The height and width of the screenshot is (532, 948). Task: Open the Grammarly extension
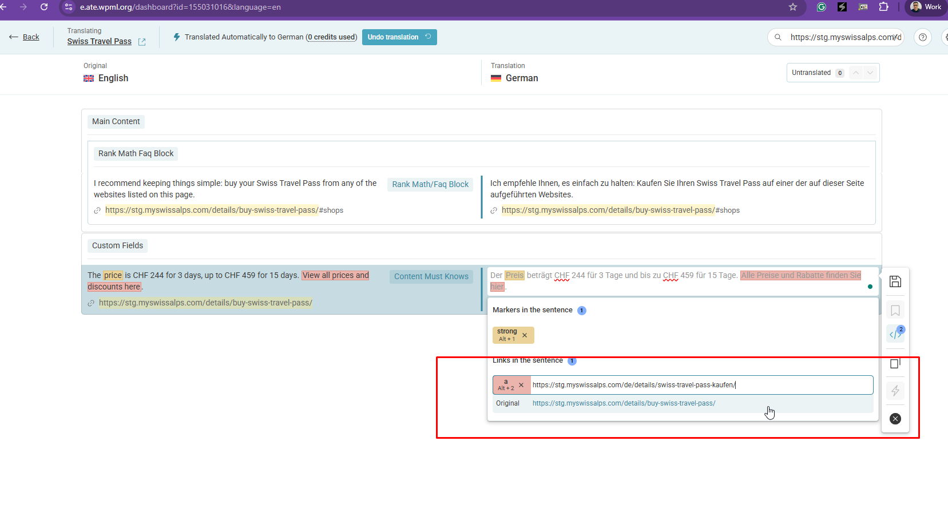(822, 7)
